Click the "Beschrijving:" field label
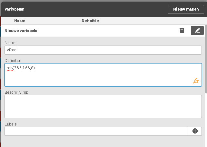 pos(16,92)
